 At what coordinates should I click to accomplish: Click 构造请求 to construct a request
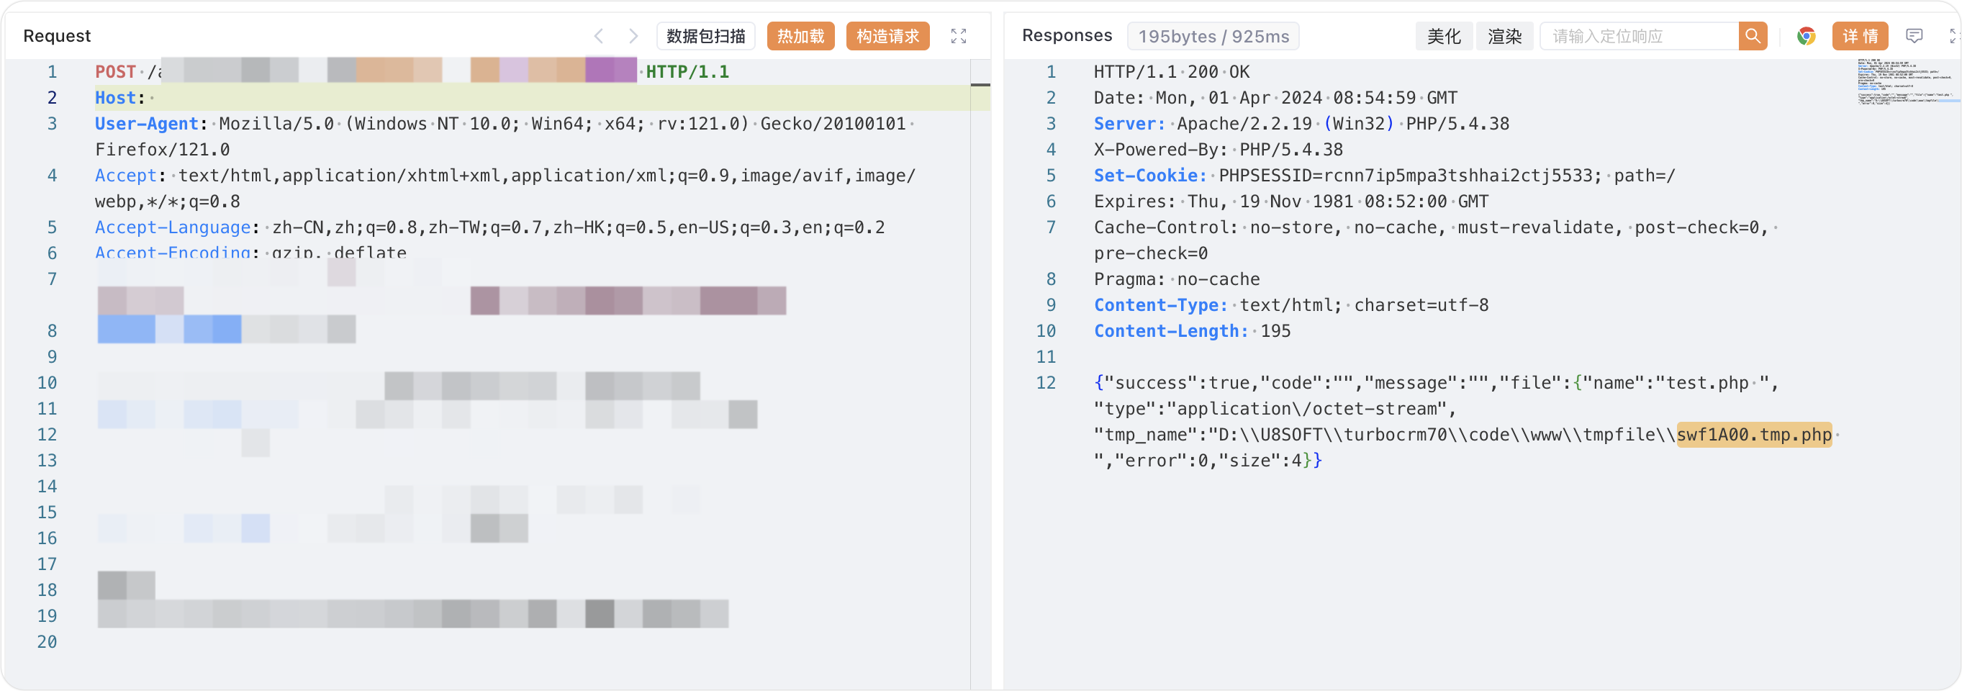point(887,35)
